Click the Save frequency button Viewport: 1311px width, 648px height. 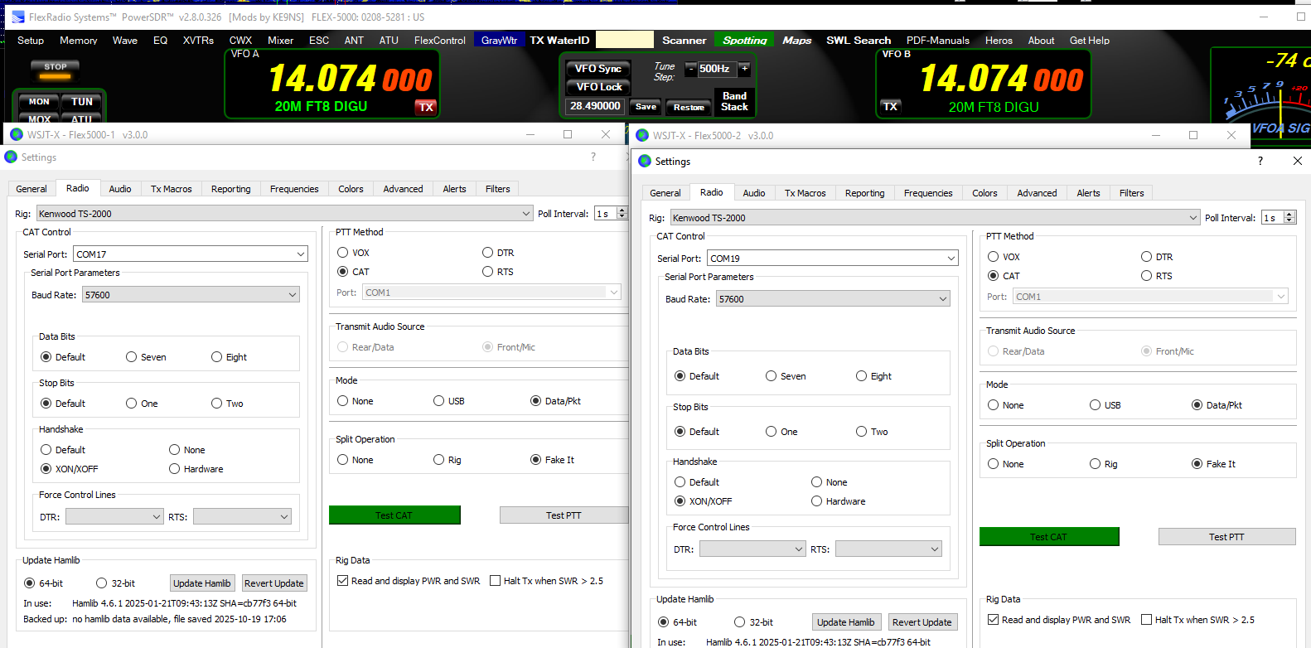tap(646, 107)
